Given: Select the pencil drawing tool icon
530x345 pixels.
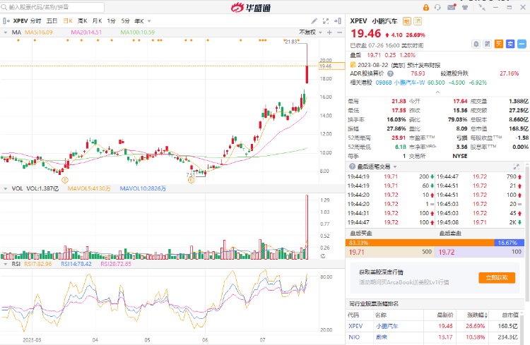Looking at the screenshot, I should [314, 21].
